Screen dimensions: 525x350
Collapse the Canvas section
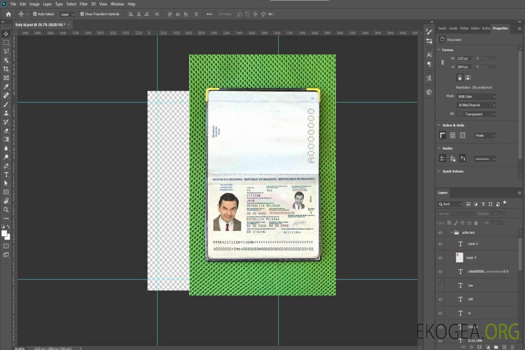[x=439, y=50]
